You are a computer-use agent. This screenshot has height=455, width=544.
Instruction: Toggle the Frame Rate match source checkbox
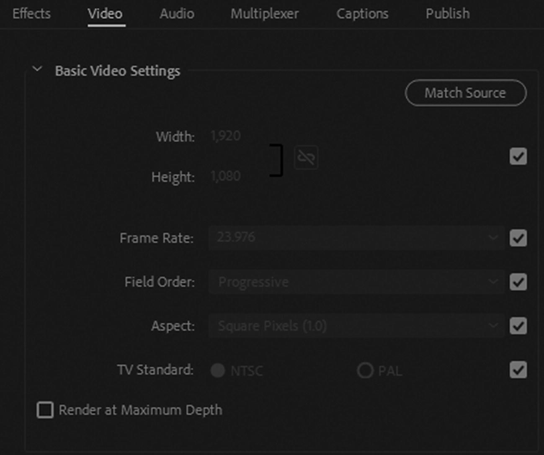pos(518,238)
